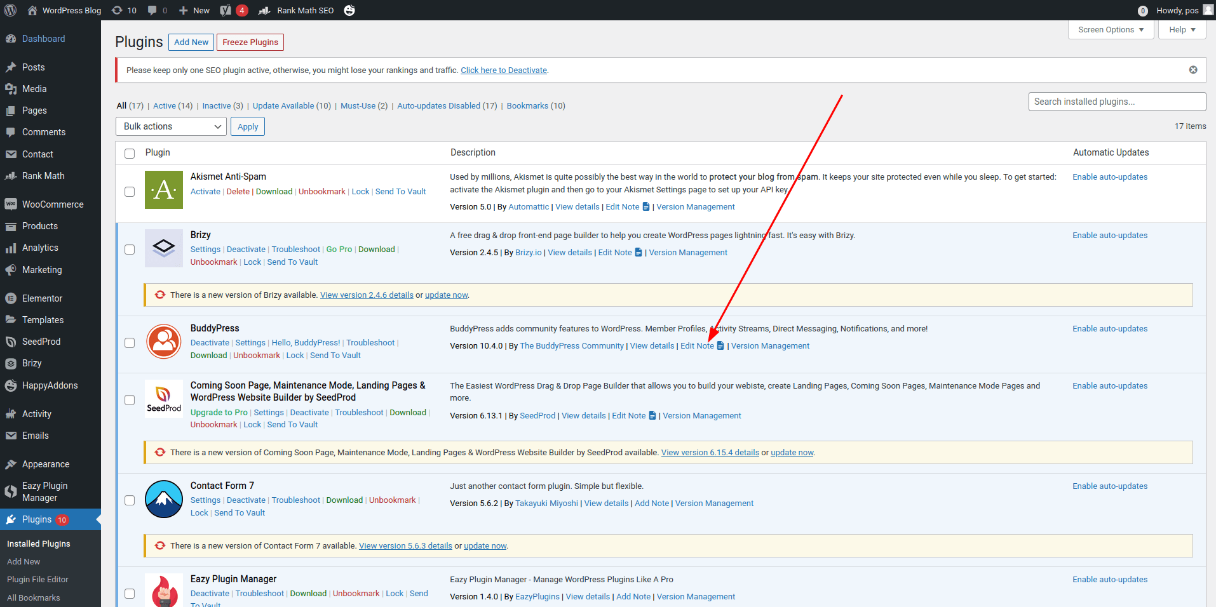
Task: Tick the Akismet Anti-Spam checkbox
Action: pyautogui.click(x=130, y=192)
